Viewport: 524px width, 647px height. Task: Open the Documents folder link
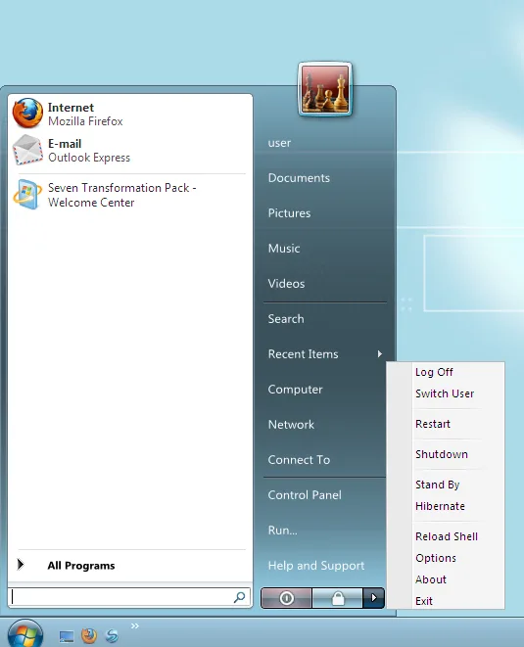point(299,178)
